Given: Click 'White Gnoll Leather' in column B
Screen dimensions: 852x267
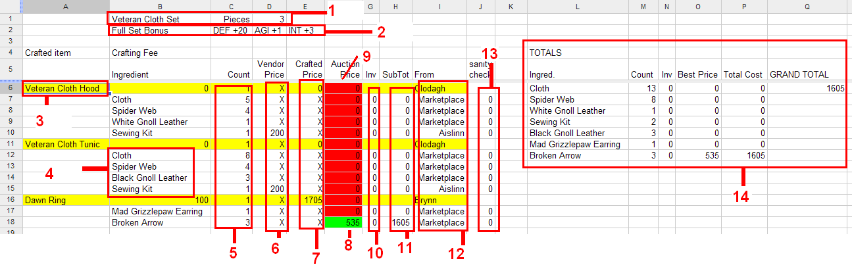Looking at the screenshot, I should 161,122.
